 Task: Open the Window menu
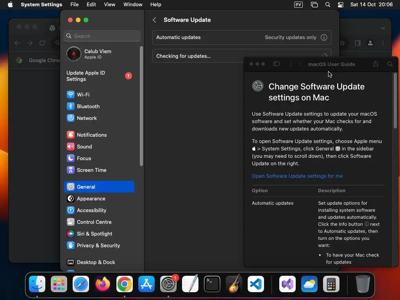point(133,5)
